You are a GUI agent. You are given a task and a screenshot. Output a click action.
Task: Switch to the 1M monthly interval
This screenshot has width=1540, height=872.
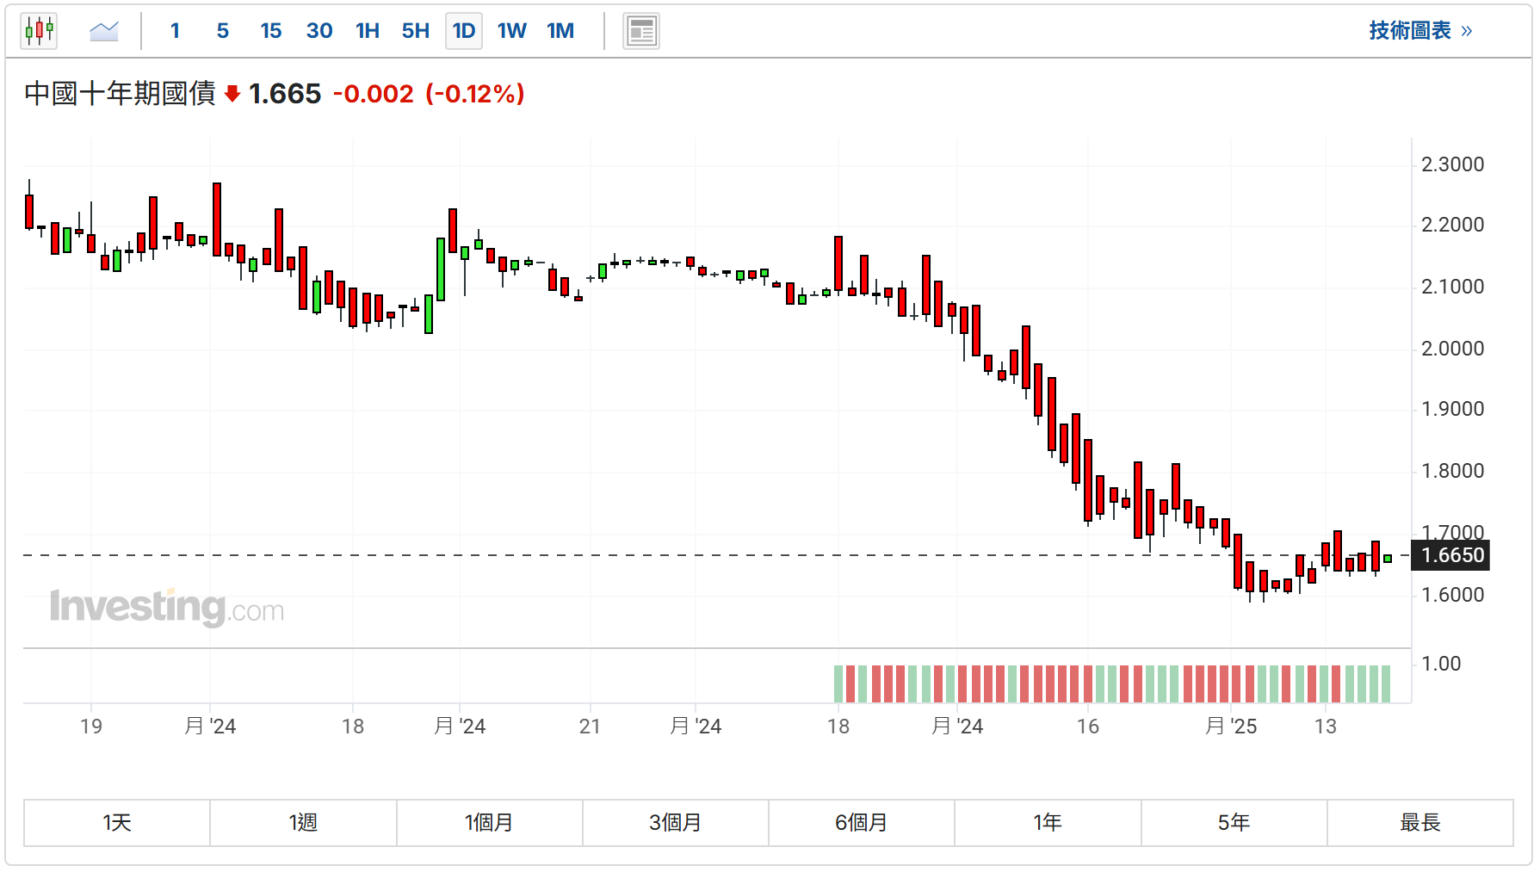[560, 31]
